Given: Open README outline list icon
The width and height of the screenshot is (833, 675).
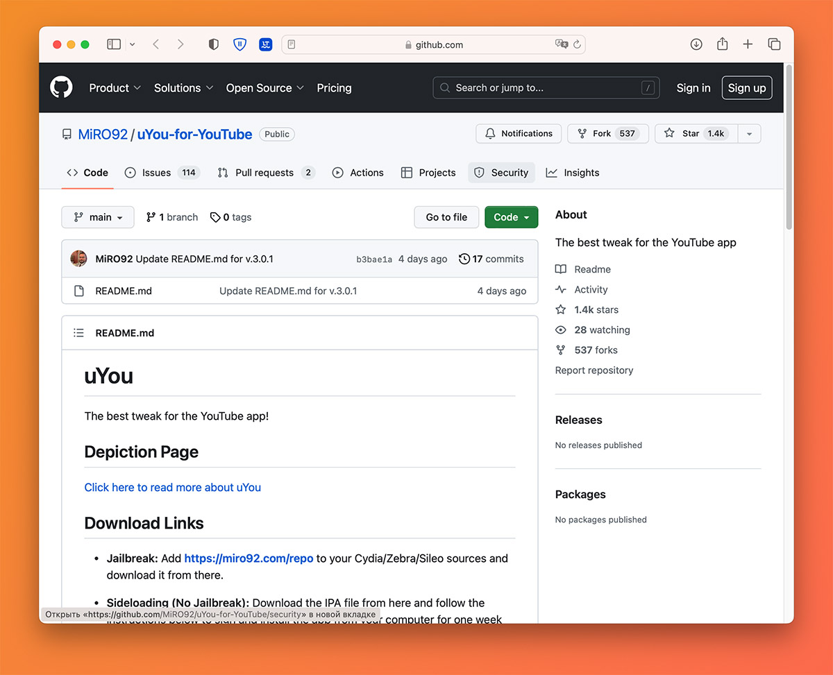Looking at the screenshot, I should tap(78, 333).
